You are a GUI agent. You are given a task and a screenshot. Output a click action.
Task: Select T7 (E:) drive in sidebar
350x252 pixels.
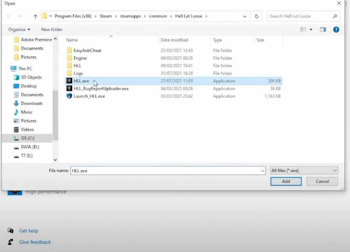(x=28, y=155)
